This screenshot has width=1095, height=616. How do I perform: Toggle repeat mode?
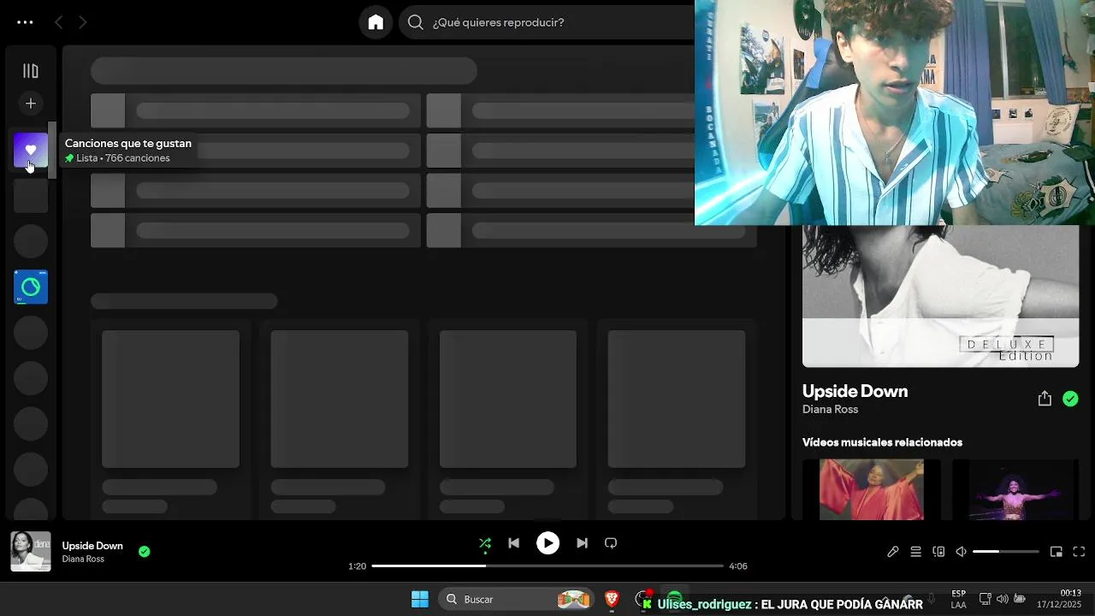(611, 543)
